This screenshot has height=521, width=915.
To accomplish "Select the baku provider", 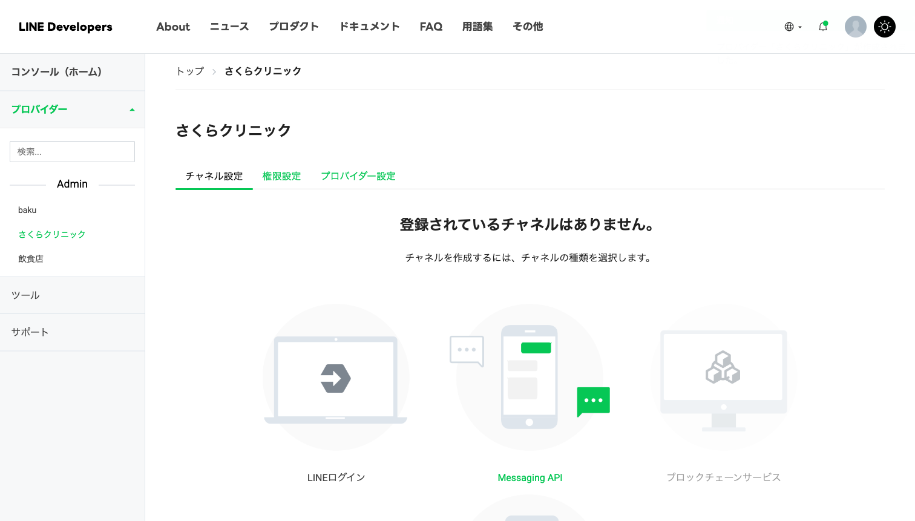I will click(x=27, y=210).
